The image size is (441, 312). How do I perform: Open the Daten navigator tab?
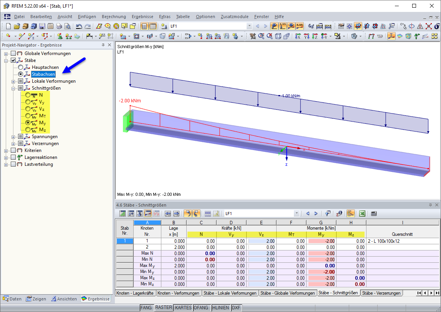(12, 299)
